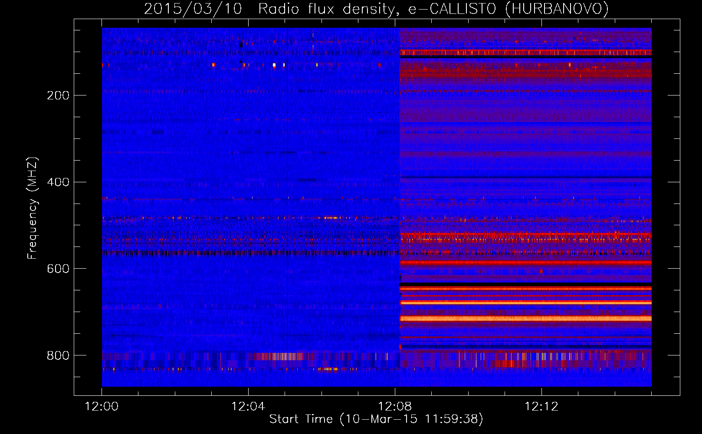702x434 pixels.
Task: Click the 'Start Time (10-Mar-15 11:59:38)' label
Action: tap(376, 419)
